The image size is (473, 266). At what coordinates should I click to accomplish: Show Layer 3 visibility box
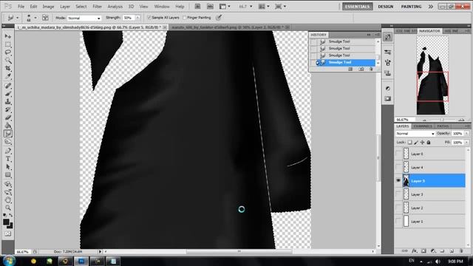coord(398,194)
